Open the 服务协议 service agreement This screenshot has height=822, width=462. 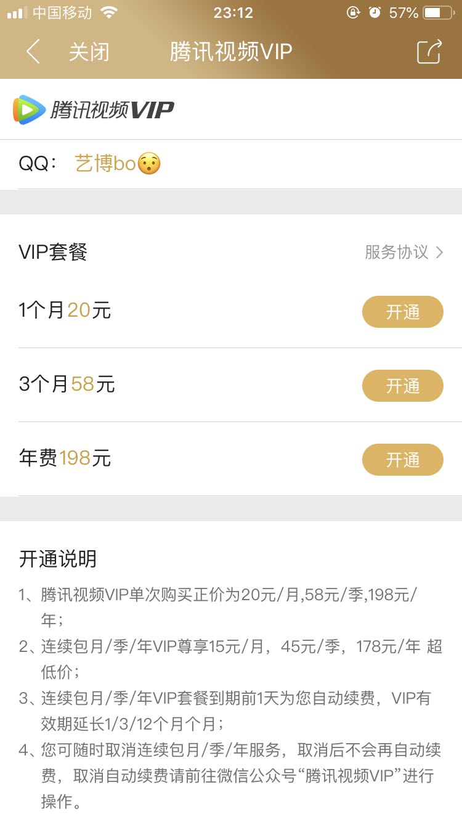397,252
